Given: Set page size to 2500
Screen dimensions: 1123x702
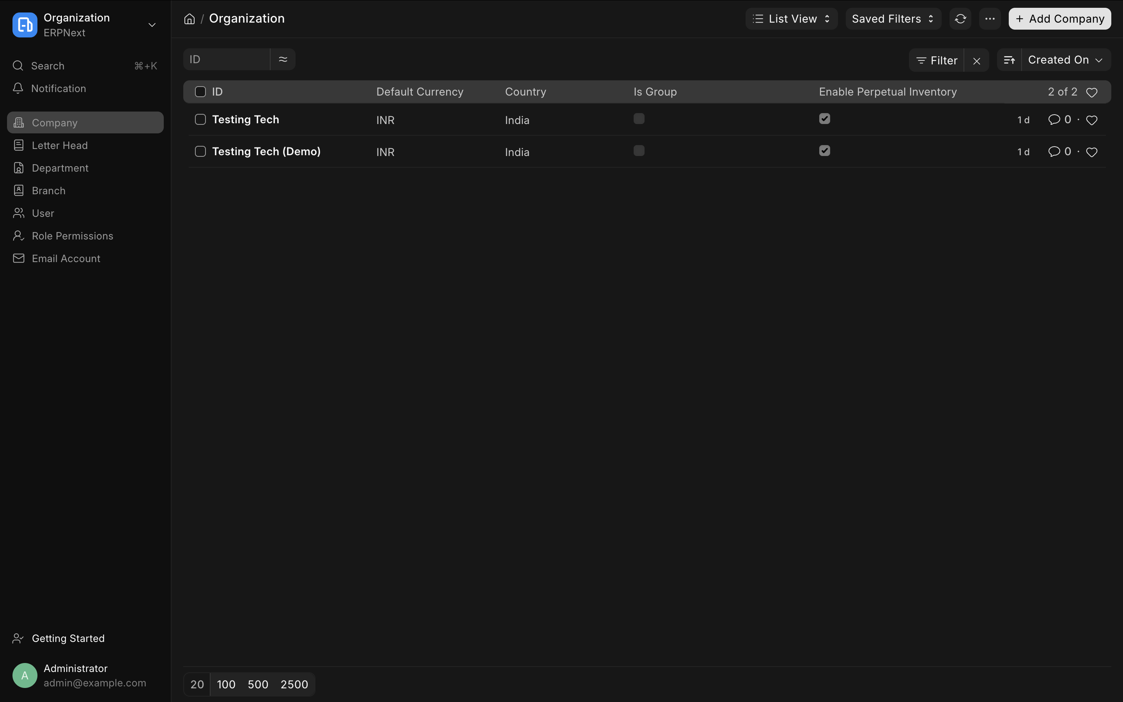Looking at the screenshot, I should pos(294,684).
